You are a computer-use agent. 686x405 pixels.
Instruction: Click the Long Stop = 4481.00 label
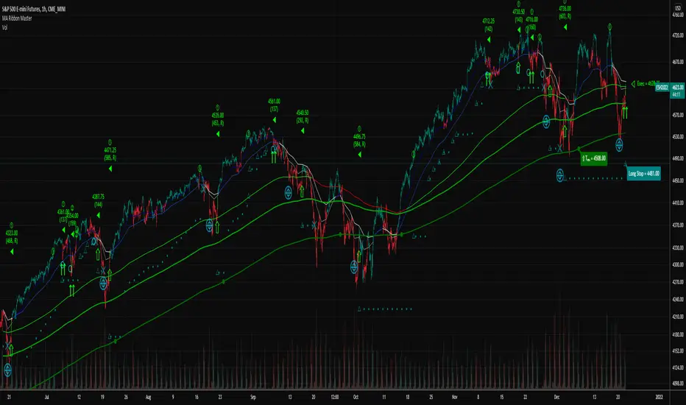click(x=643, y=174)
